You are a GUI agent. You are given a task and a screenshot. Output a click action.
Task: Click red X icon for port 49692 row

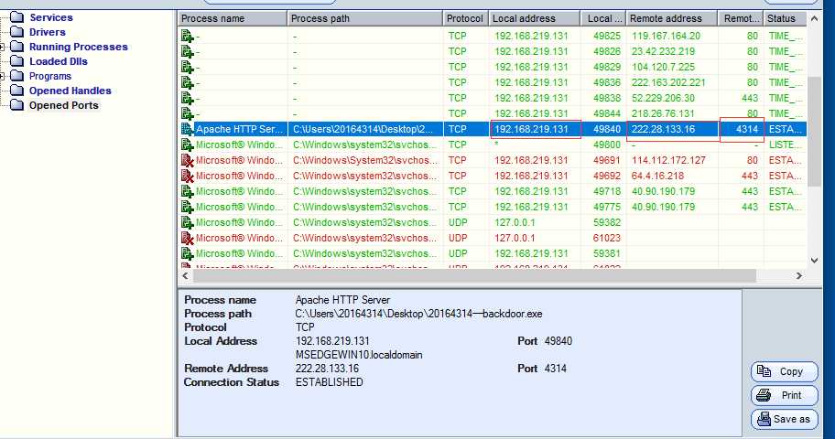(187, 176)
